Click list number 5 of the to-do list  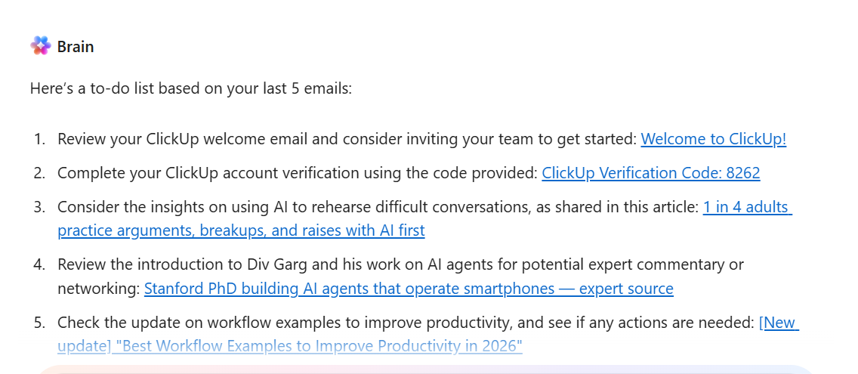point(39,323)
